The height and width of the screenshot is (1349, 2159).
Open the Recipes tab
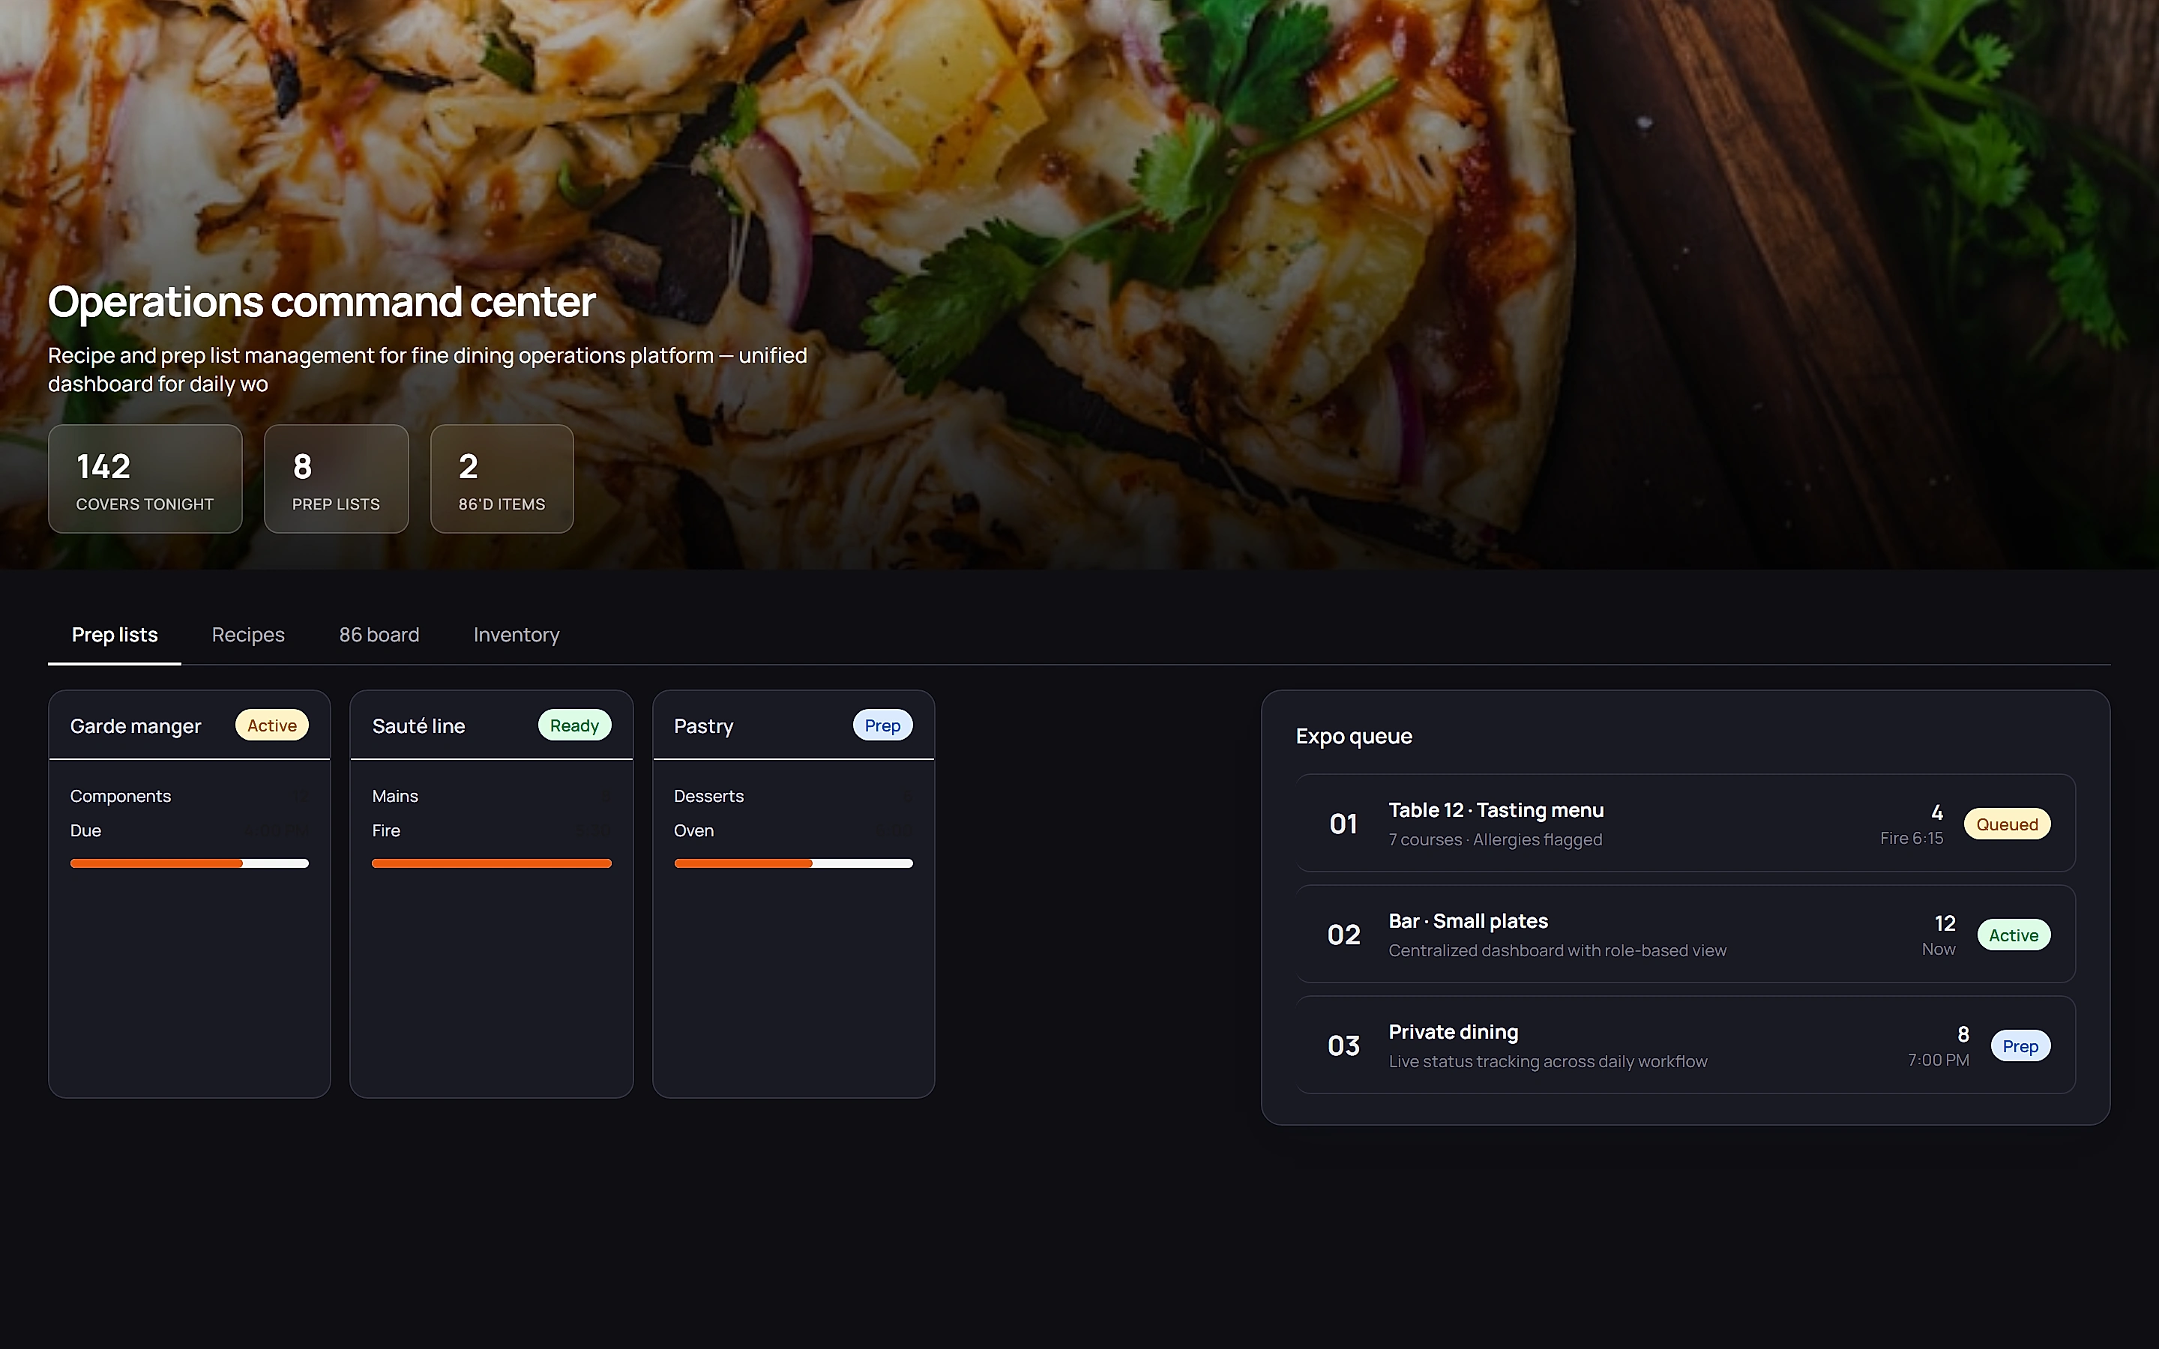click(x=248, y=636)
